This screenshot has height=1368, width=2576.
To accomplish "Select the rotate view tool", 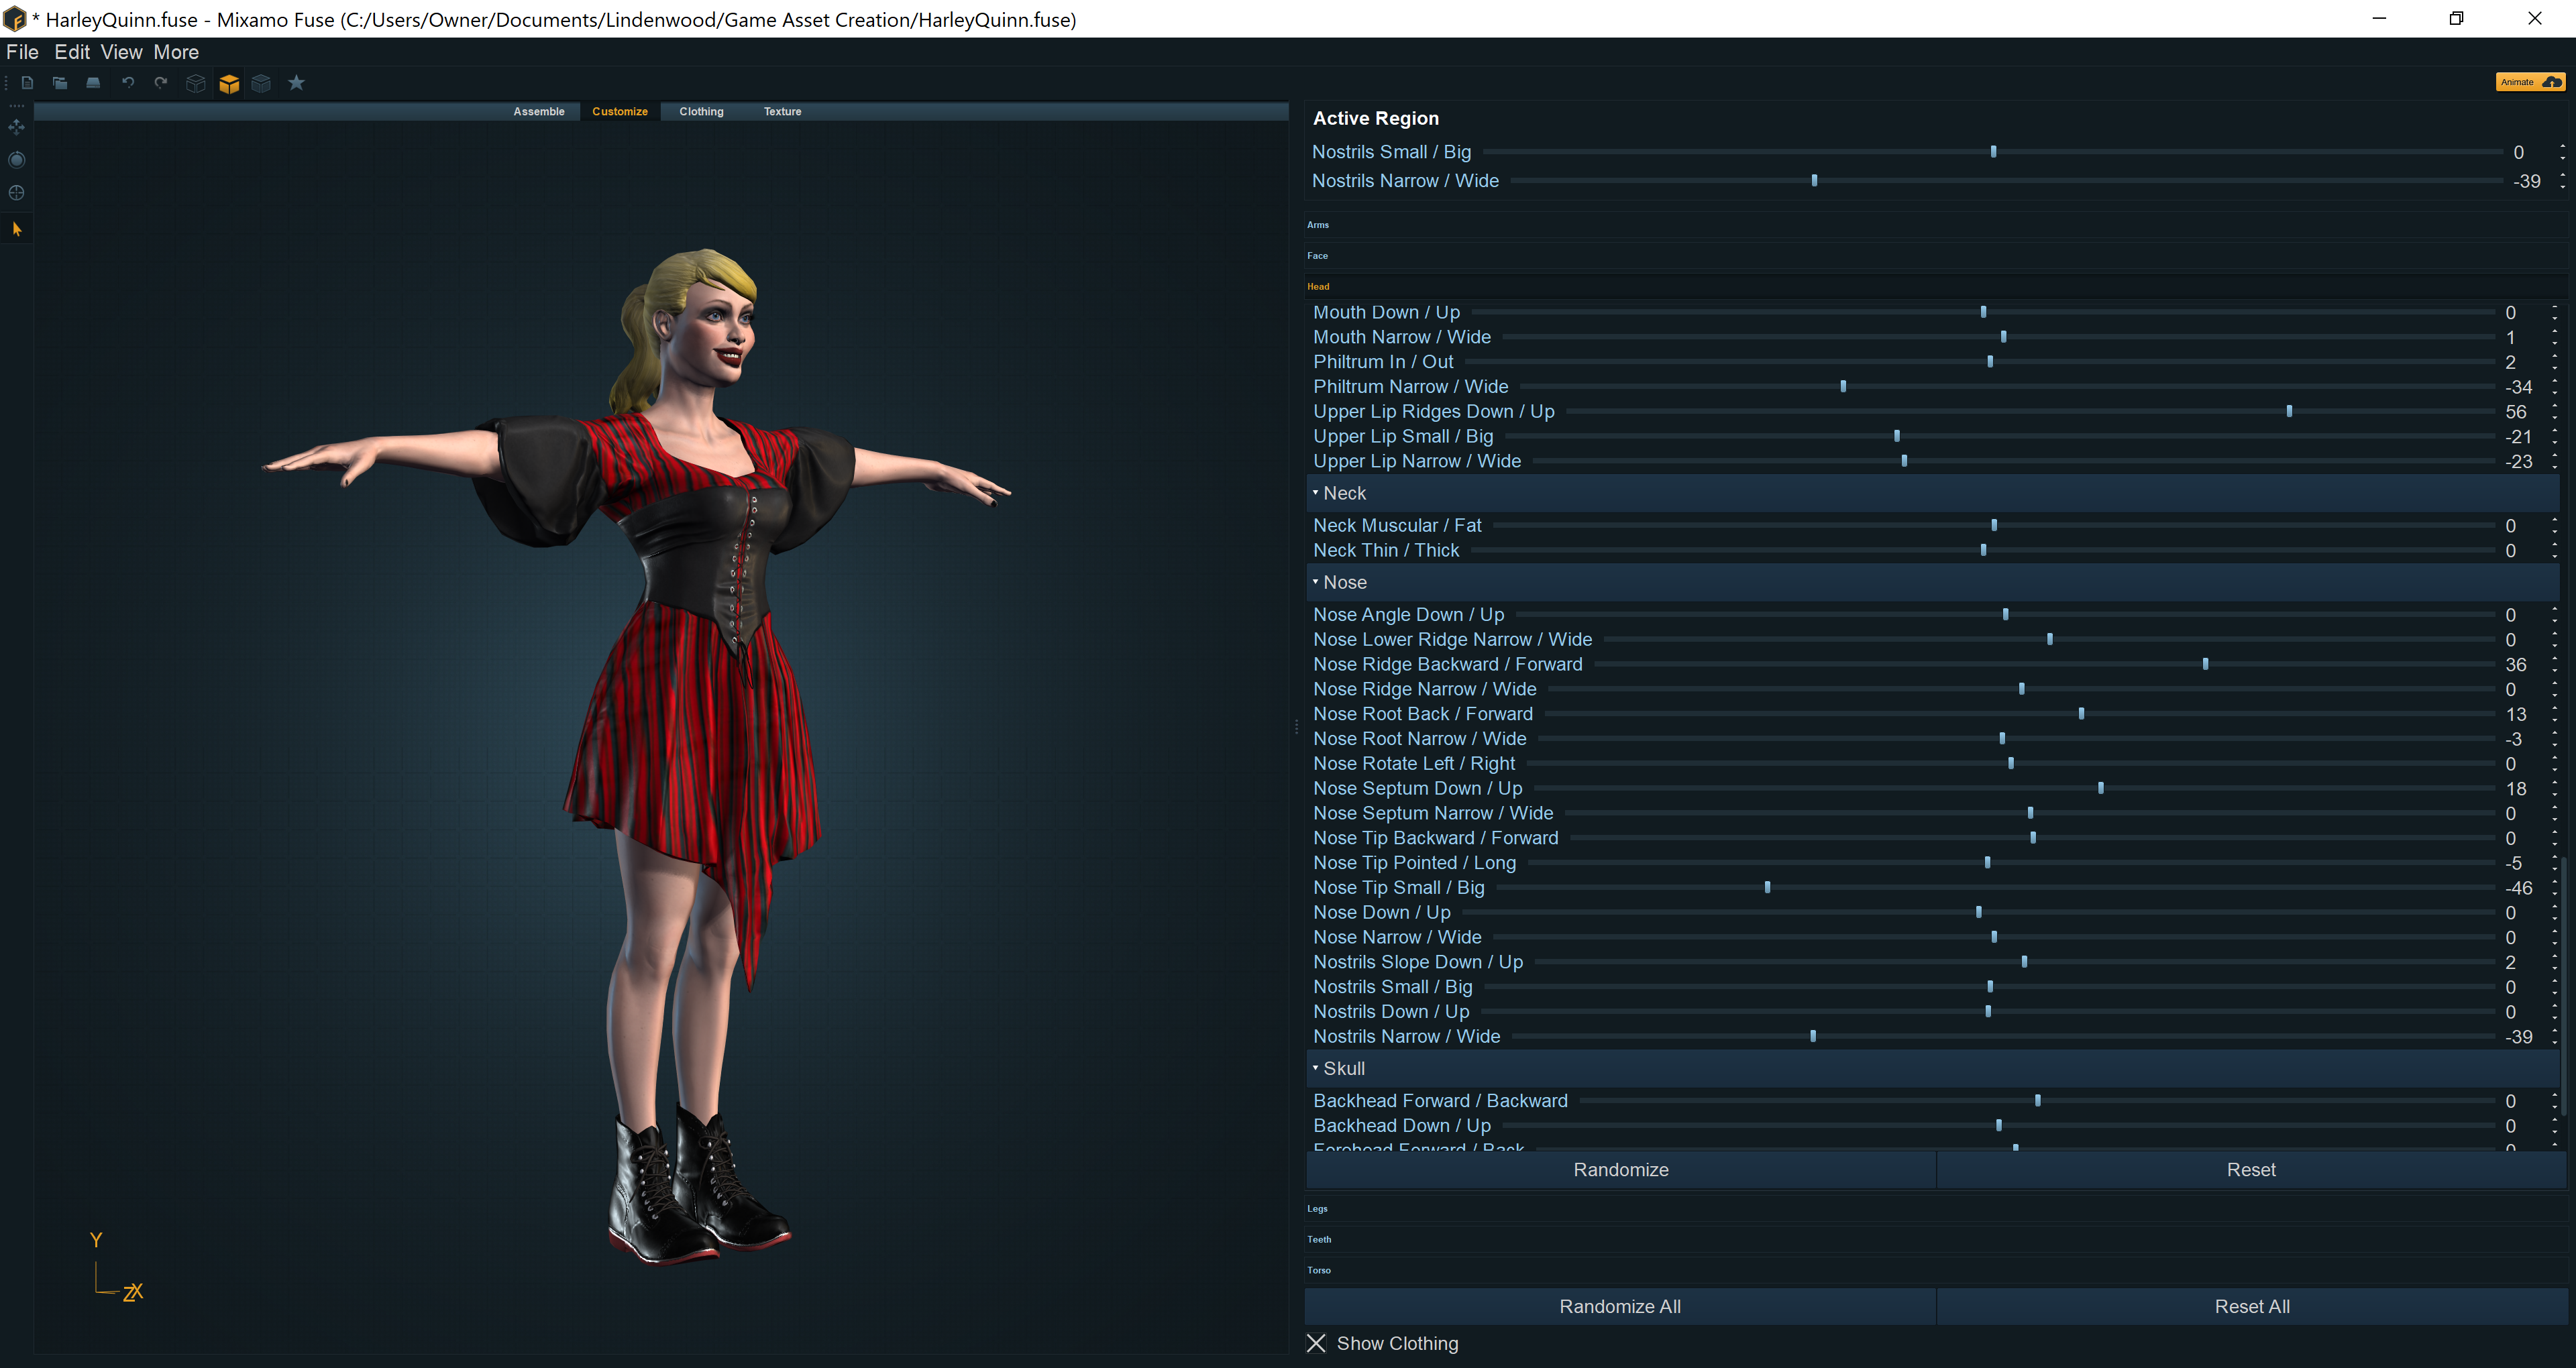I will coord(17,160).
